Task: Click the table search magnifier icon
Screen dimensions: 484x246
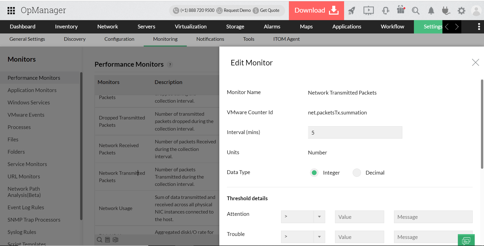Action: [100, 240]
